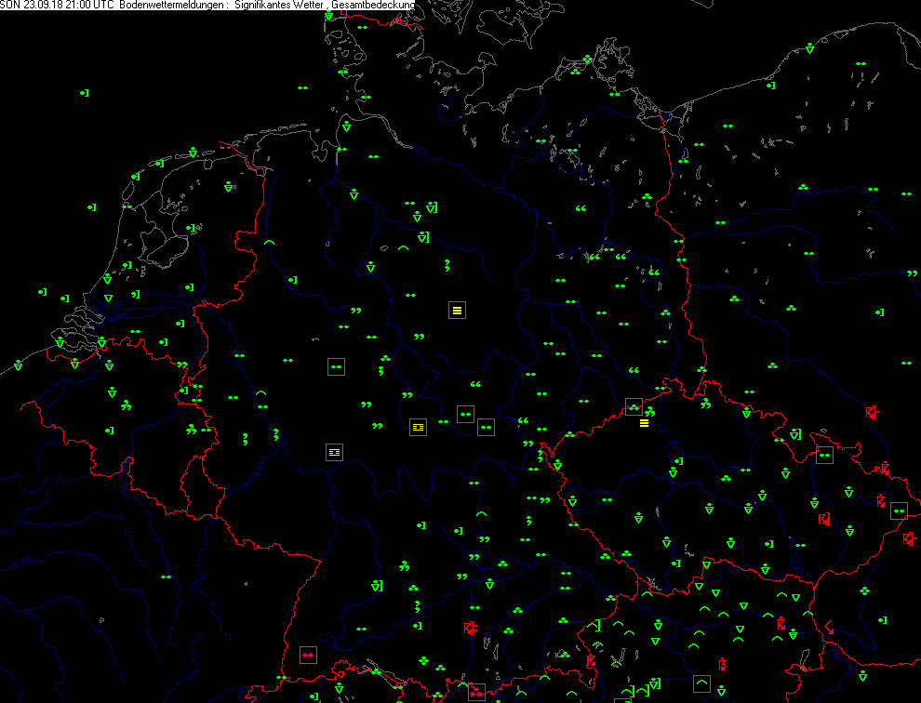
Task: Click the boxed pink snow symbol in France
Action: 308,656
